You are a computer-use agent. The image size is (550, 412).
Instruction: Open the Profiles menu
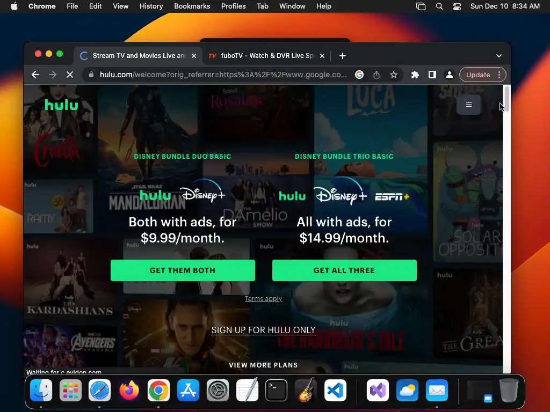coord(233,6)
